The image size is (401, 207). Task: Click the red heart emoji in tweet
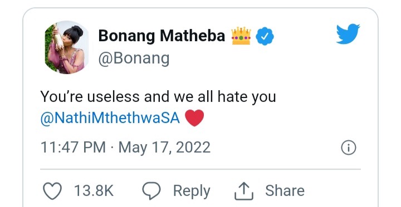pyautogui.click(x=194, y=118)
